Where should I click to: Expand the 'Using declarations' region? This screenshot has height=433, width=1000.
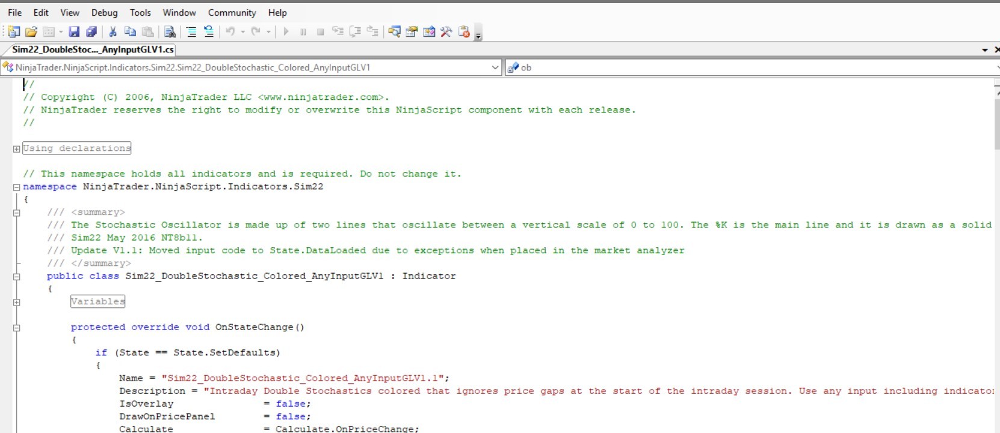click(16, 149)
